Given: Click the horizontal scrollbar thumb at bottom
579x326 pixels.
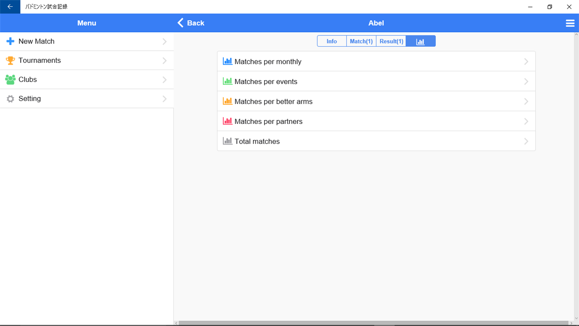Looking at the screenshot, I should click(374, 323).
